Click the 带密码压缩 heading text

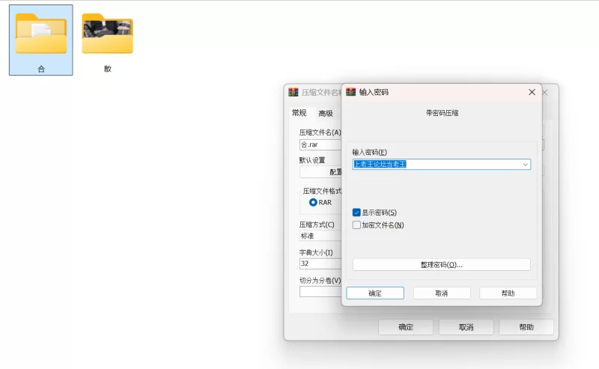tap(442, 113)
